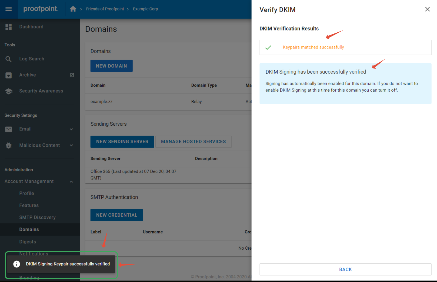This screenshot has width=437, height=282.
Task: Click the NEW DOMAIN button
Action: [111, 66]
